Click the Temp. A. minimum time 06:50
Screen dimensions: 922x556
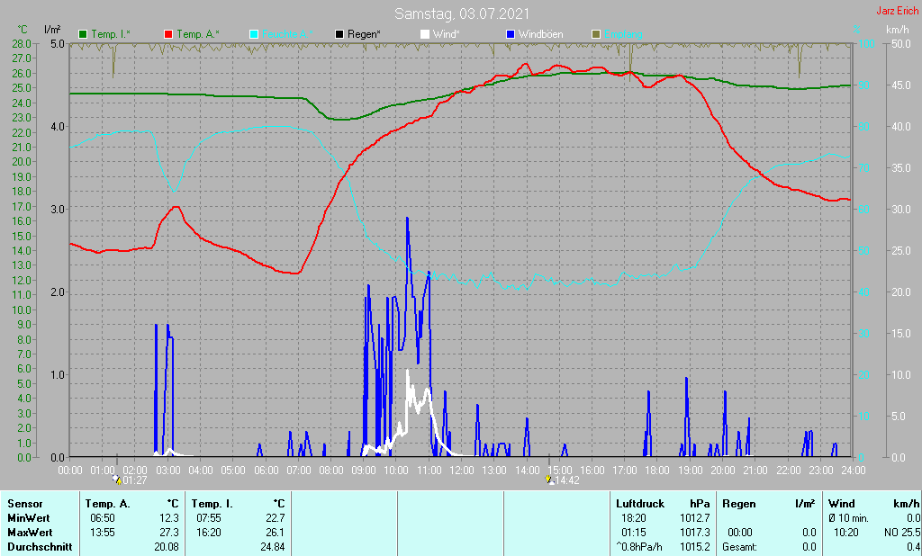103,518
